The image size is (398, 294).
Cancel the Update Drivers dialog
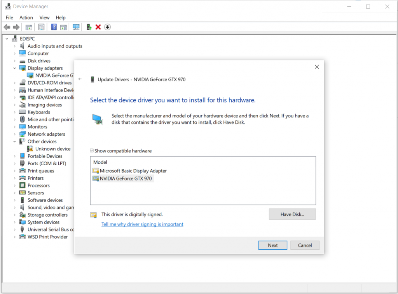305,245
